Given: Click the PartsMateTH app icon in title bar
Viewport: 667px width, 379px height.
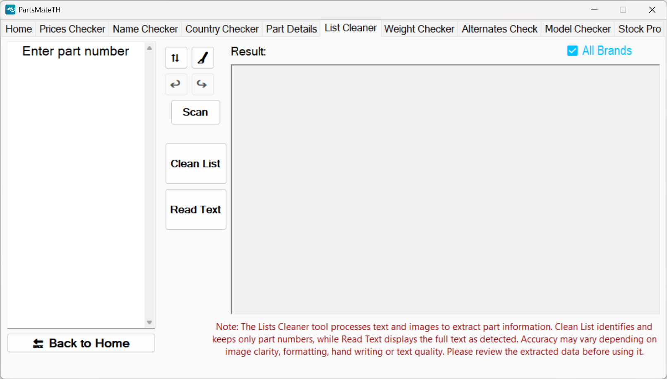Looking at the screenshot, I should pyautogui.click(x=10, y=10).
